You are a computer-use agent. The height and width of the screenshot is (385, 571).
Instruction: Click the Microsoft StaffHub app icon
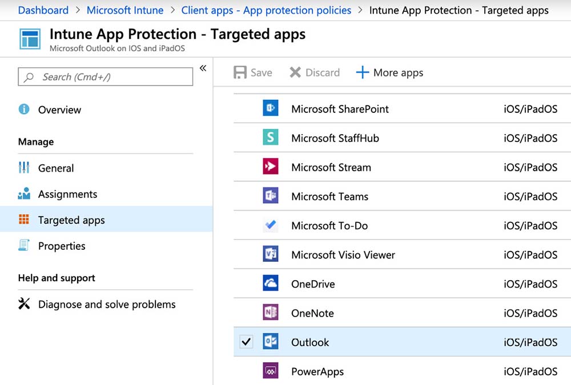pyautogui.click(x=271, y=137)
